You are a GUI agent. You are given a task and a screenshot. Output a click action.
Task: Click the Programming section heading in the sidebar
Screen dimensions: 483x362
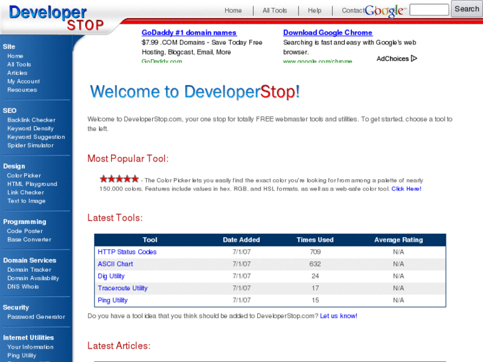25,222
